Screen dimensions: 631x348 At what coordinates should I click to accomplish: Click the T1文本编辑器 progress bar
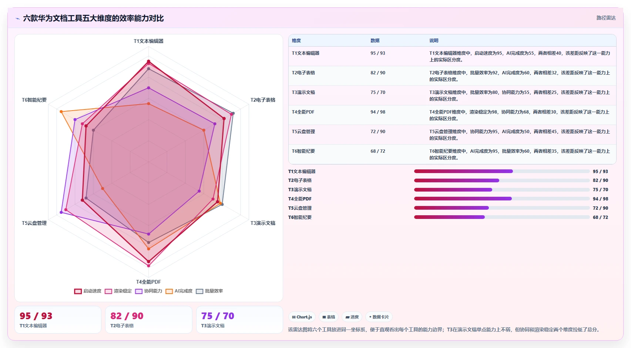(502, 171)
